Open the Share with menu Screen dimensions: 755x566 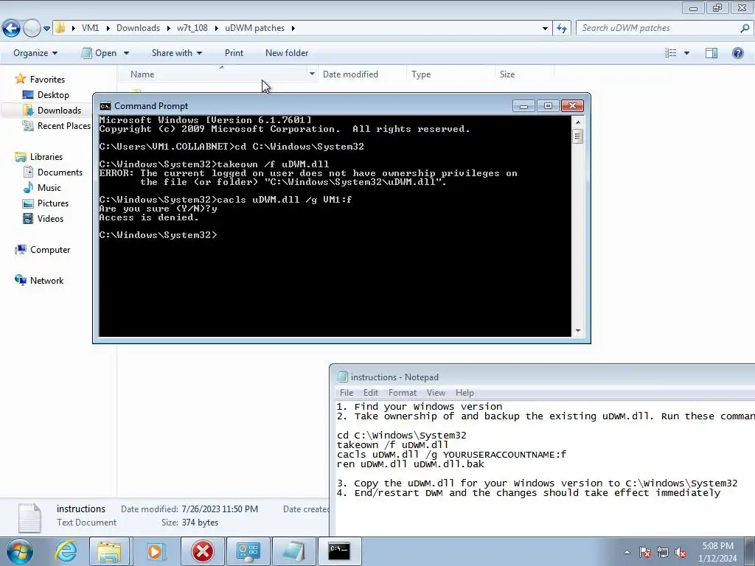click(x=177, y=53)
